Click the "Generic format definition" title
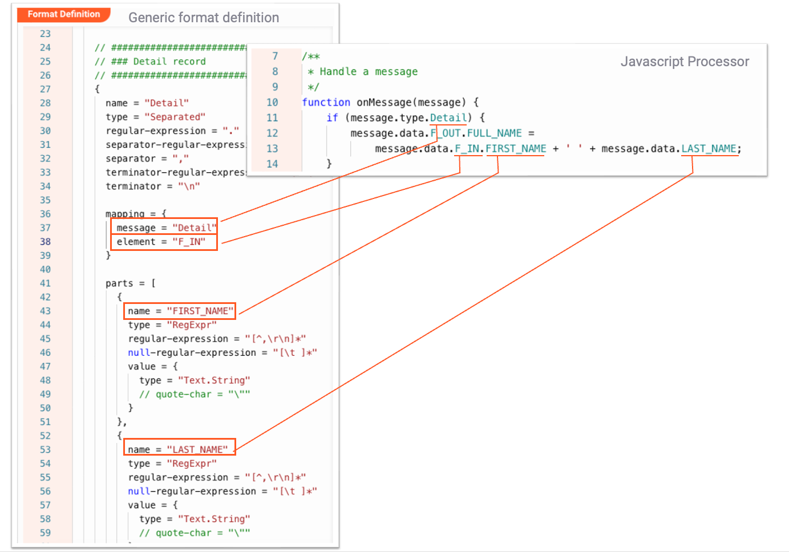789x552 pixels. [204, 18]
